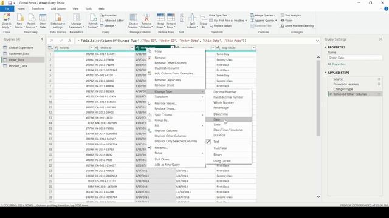Open query Properties in the ribbon
The image size is (389, 218).
pos(108,15)
